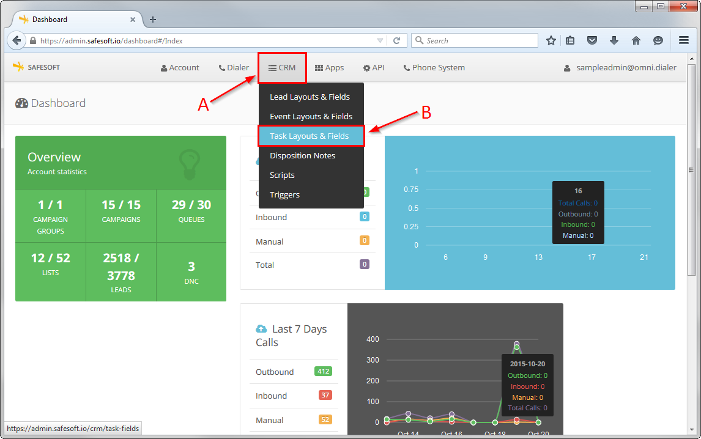Click the 12 / 52 Lists tile
Screen dimensions: 701x439
pyautogui.click(x=51, y=272)
